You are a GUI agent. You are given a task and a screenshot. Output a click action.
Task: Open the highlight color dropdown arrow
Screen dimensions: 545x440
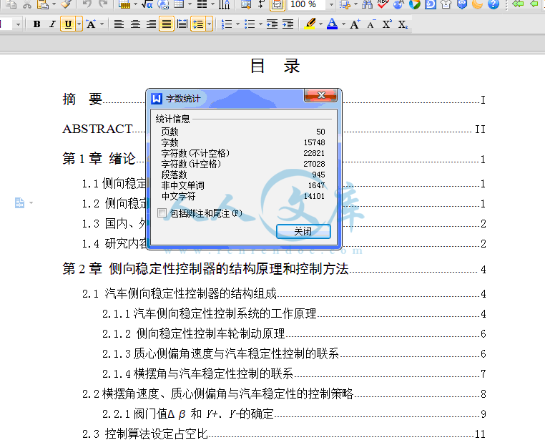320,24
